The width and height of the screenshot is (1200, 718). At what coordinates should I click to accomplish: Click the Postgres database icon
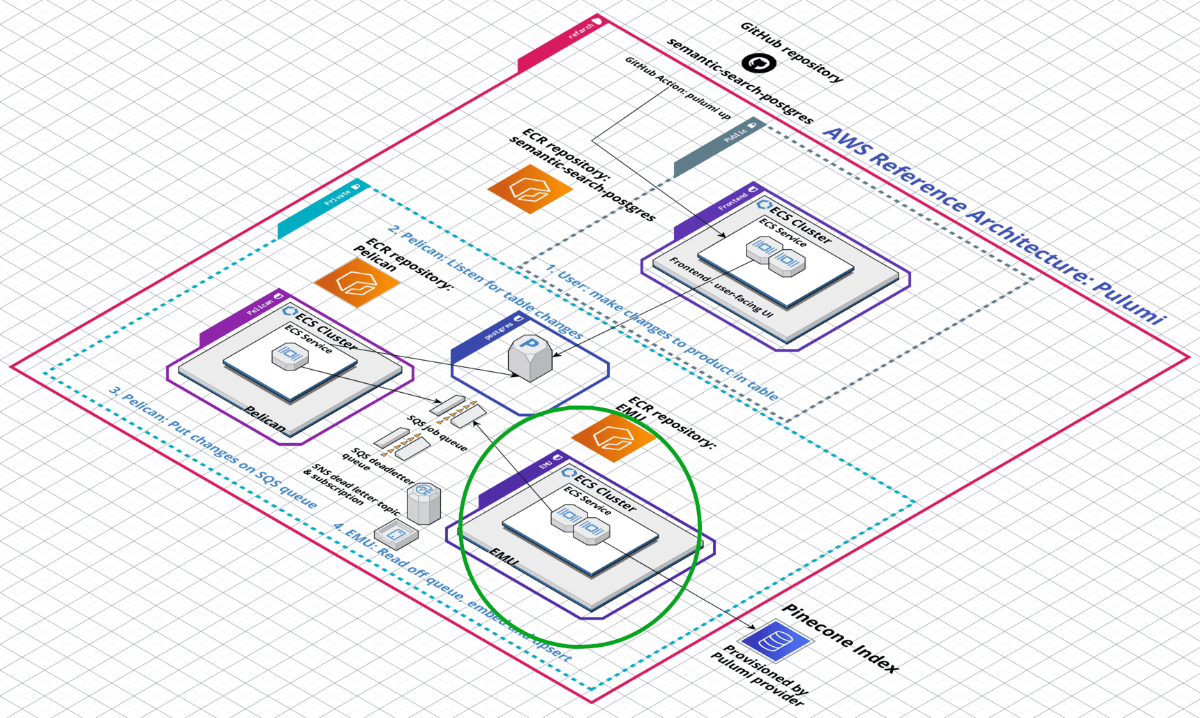point(529,357)
